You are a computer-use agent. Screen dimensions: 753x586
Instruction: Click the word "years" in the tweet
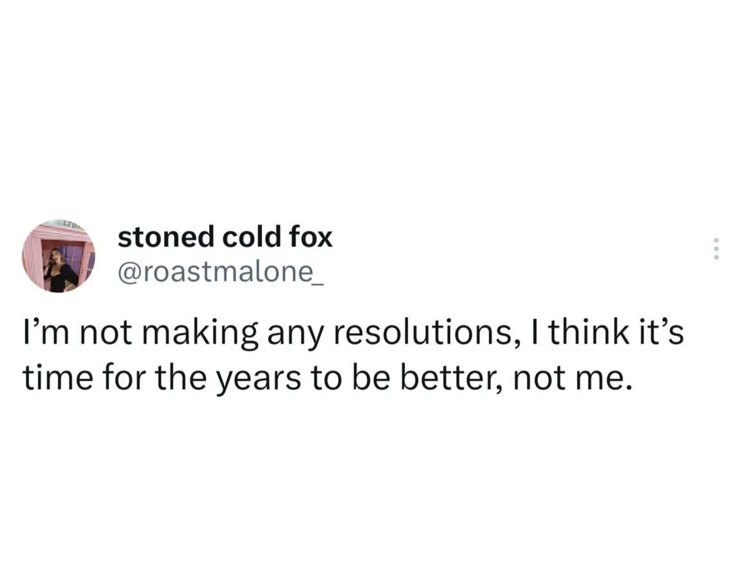(258, 381)
